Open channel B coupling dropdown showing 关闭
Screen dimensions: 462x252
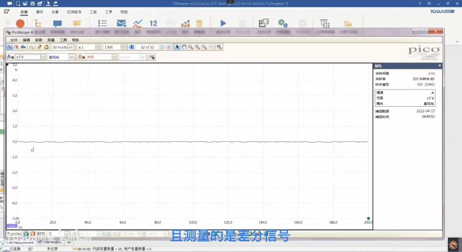115,57
